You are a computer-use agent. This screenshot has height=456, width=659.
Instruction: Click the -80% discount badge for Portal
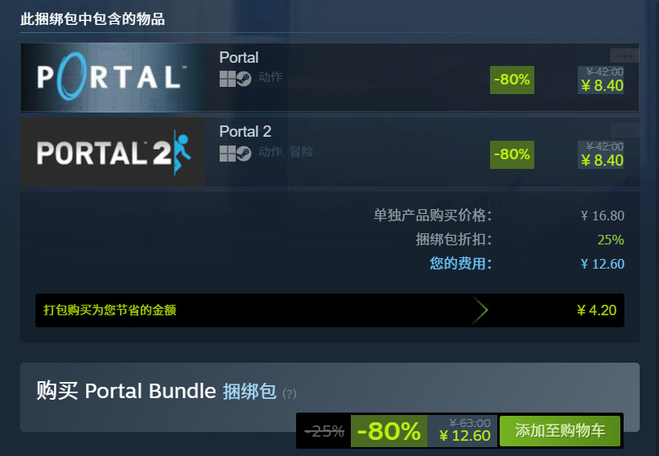(512, 80)
